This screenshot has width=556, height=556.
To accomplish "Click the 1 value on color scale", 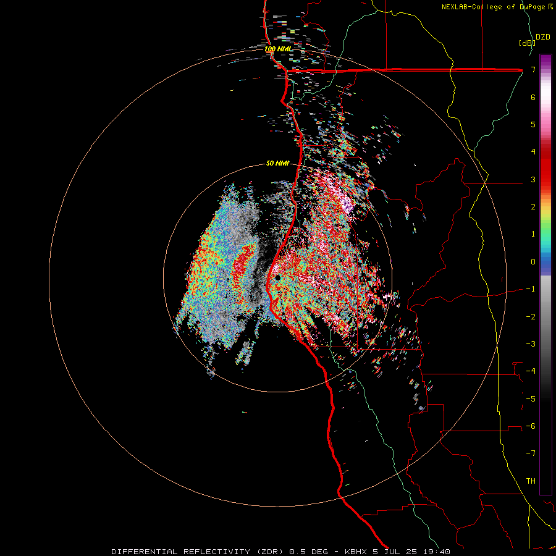I will pos(533,234).
